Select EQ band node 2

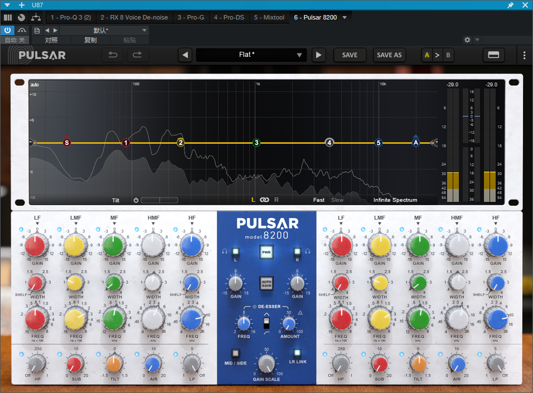pyautogui.click(x=181, y=143)
